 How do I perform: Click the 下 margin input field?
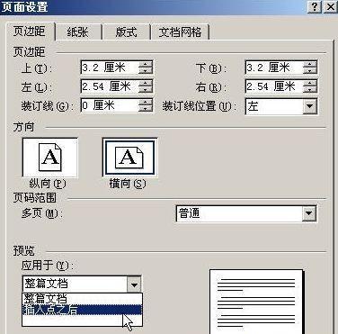[x=274, y=68]
